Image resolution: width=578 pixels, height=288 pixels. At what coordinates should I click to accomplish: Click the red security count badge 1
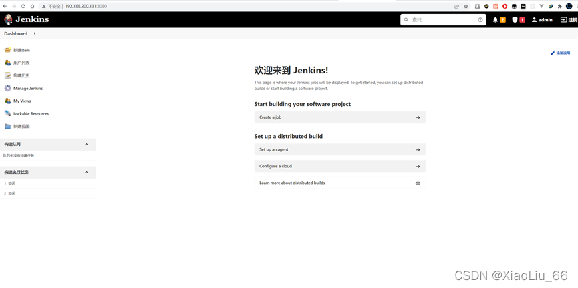pyautogui.click(x=522, y=20)
